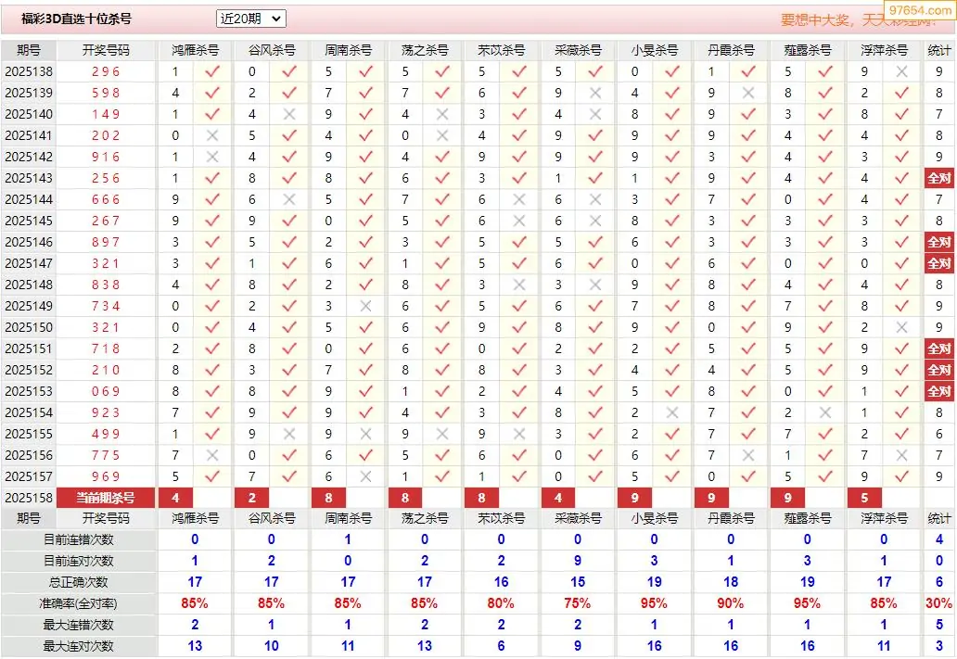Click current kill number 4 under 鸿雁杀号
957x659 pixels.
click(175, 498)
